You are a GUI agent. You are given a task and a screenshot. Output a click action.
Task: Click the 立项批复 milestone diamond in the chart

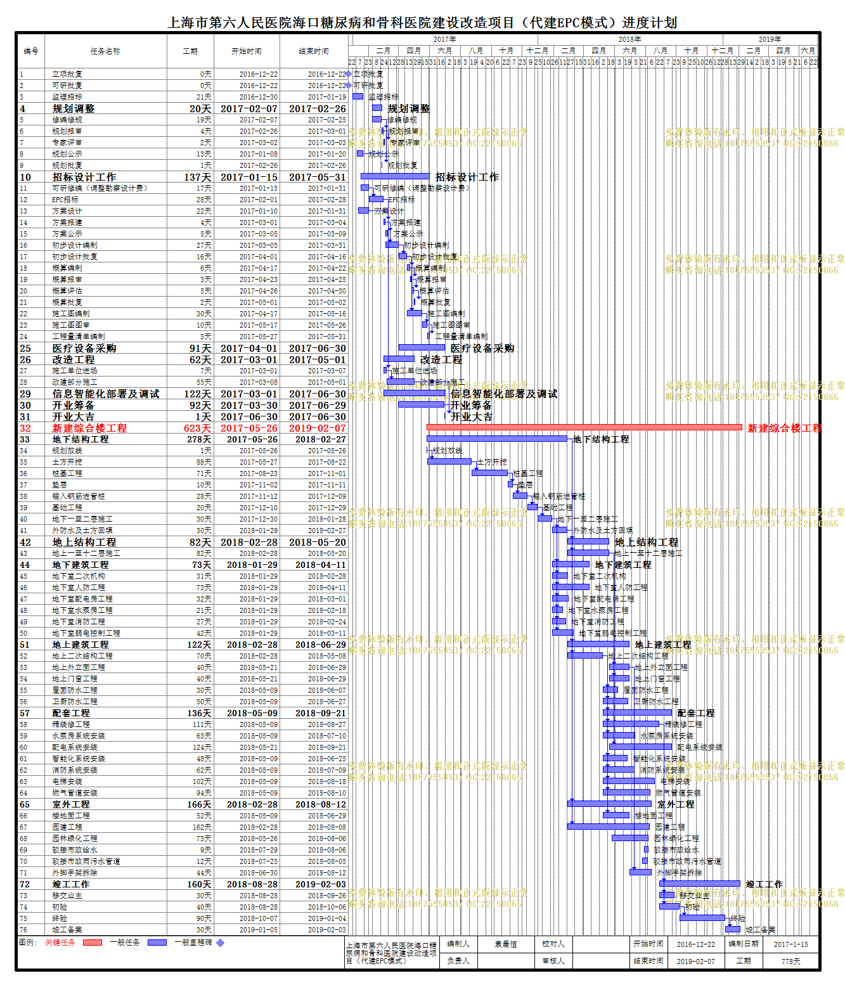point(348,74)
